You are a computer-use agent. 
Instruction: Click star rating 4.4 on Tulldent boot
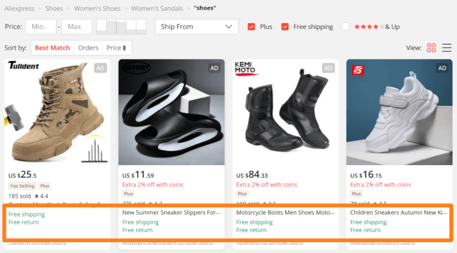point(41,196)
